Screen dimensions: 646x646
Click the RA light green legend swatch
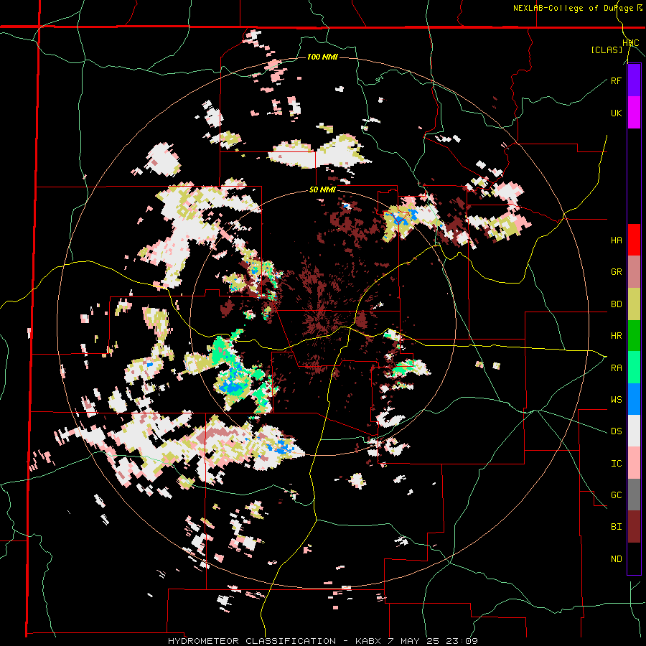(634, 368)
